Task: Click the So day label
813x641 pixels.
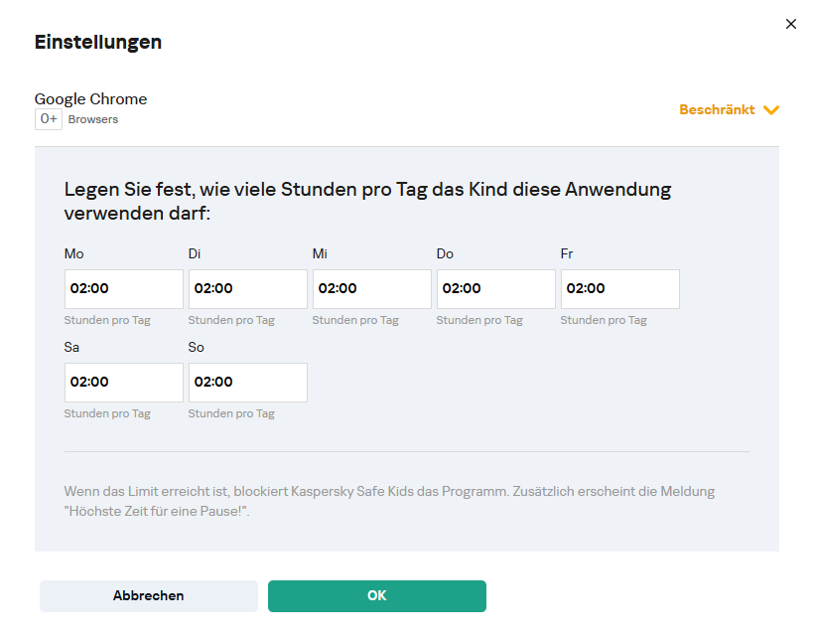Action: click(198, 348)
